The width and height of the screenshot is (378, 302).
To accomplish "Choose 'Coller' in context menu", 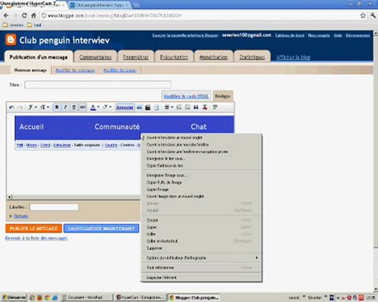I will pos(201,234).
